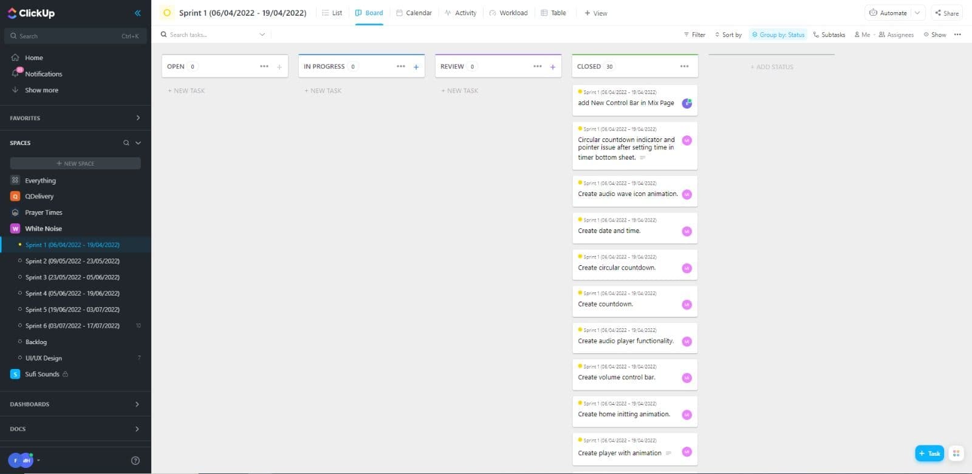Click the yellow sprint status circle in header
This screenshot has width=972, height=474.
pyautogui.click(x=167, y=13)
